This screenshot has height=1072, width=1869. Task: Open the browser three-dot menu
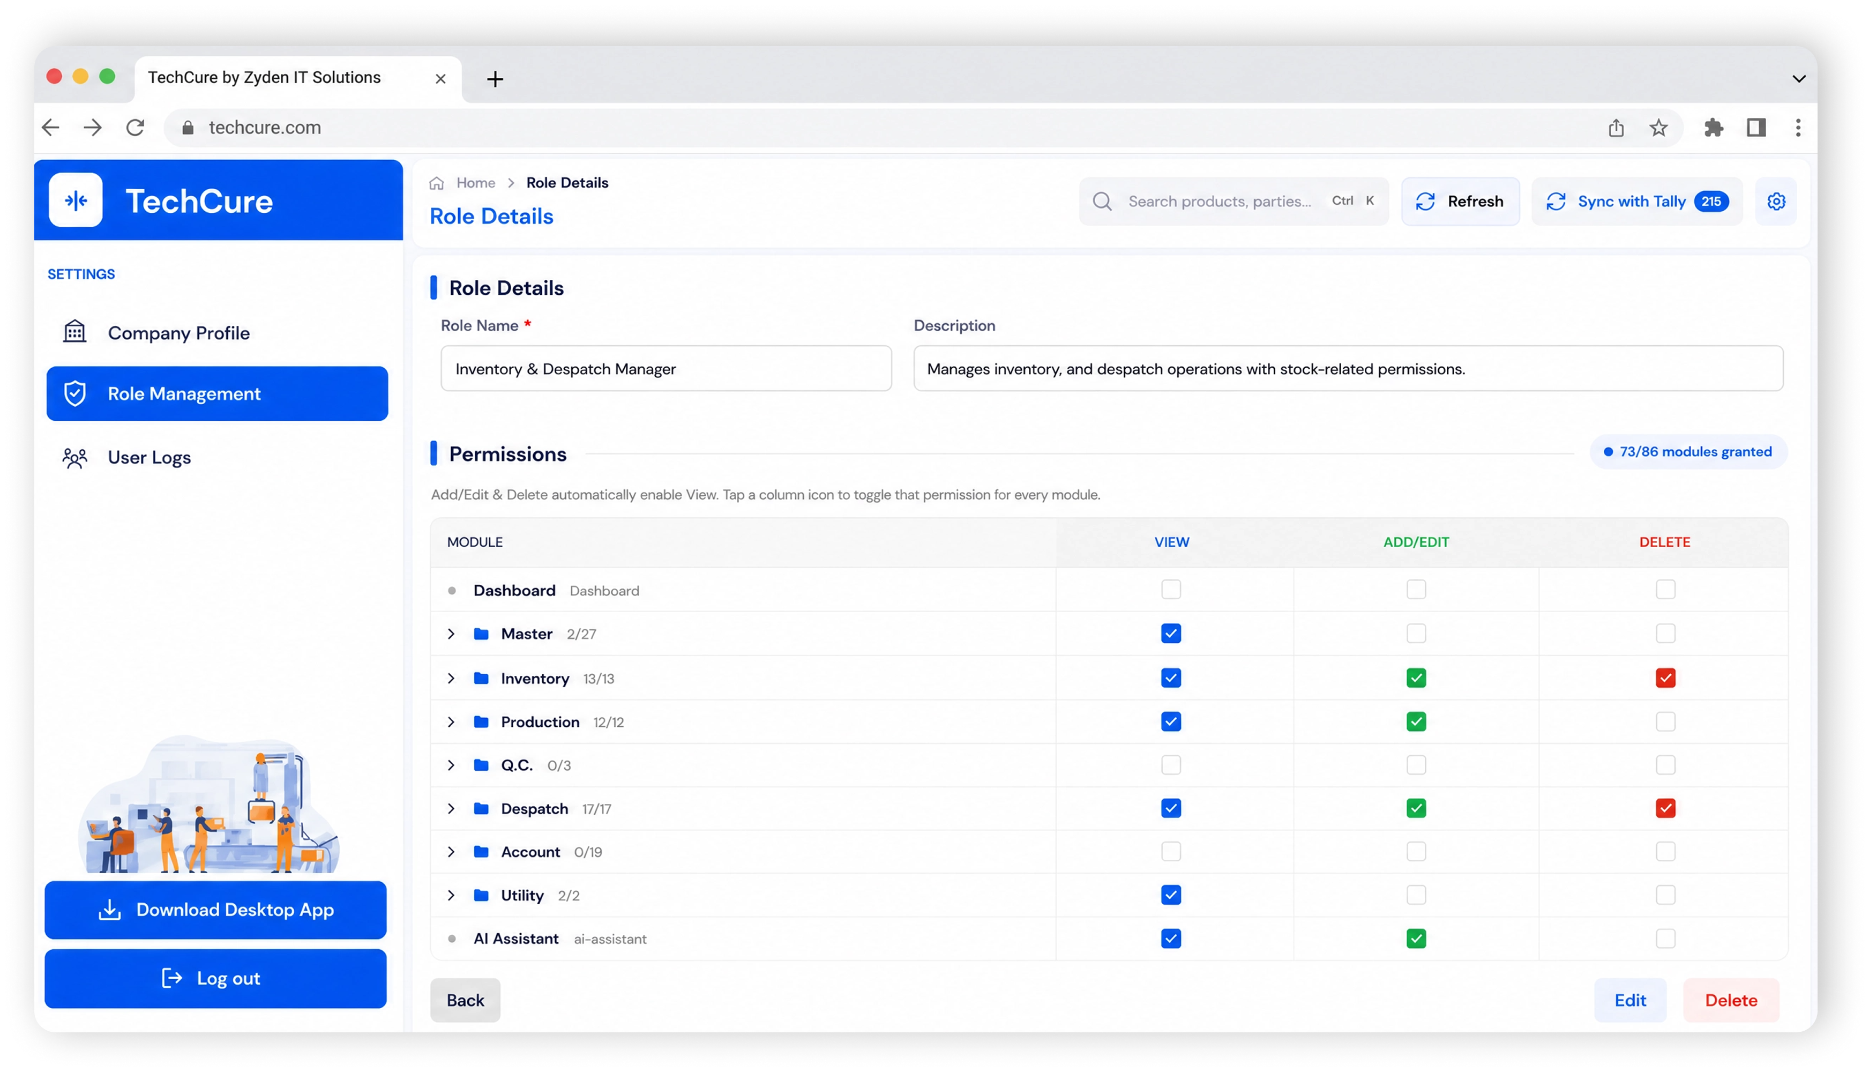1798,128
